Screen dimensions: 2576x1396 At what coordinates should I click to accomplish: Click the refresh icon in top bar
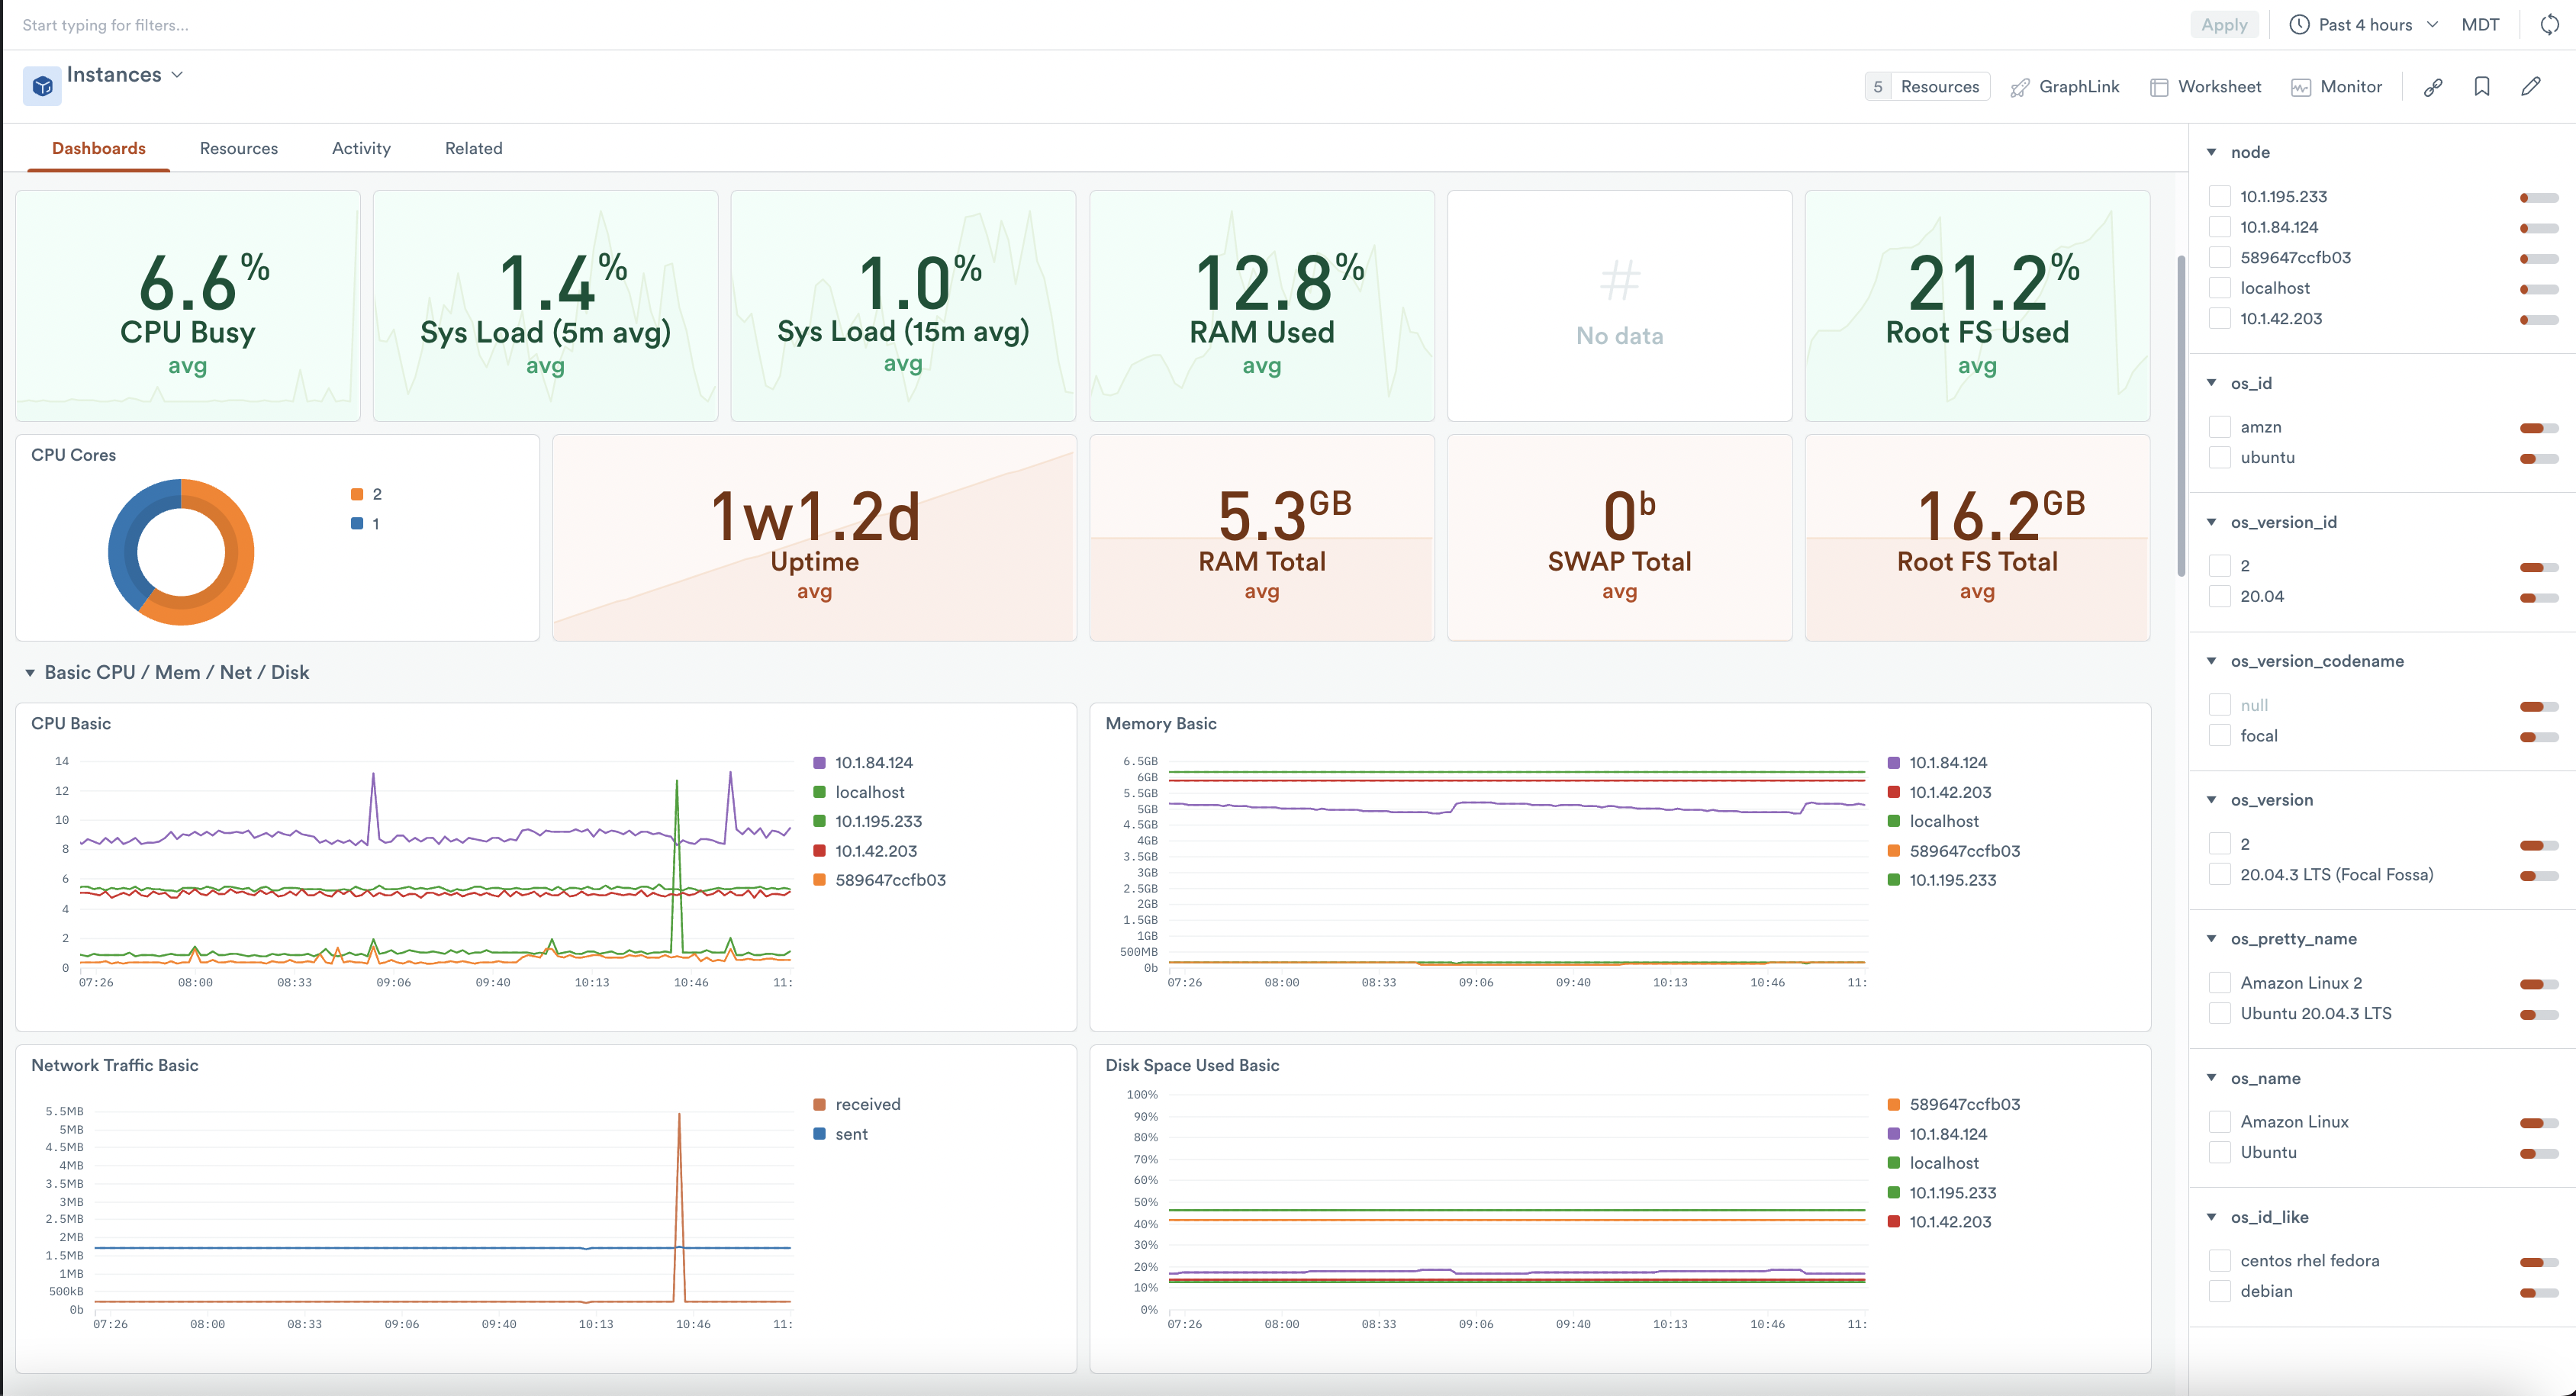pos(2549,25)
